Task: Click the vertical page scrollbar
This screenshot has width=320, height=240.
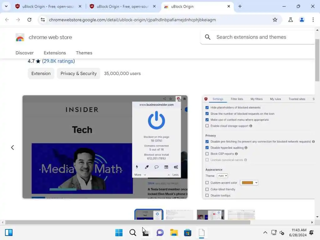Action: coord(317,60)
